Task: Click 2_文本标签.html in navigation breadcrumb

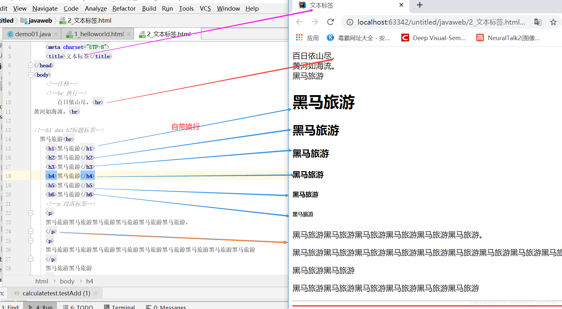Action: (86, 21)
